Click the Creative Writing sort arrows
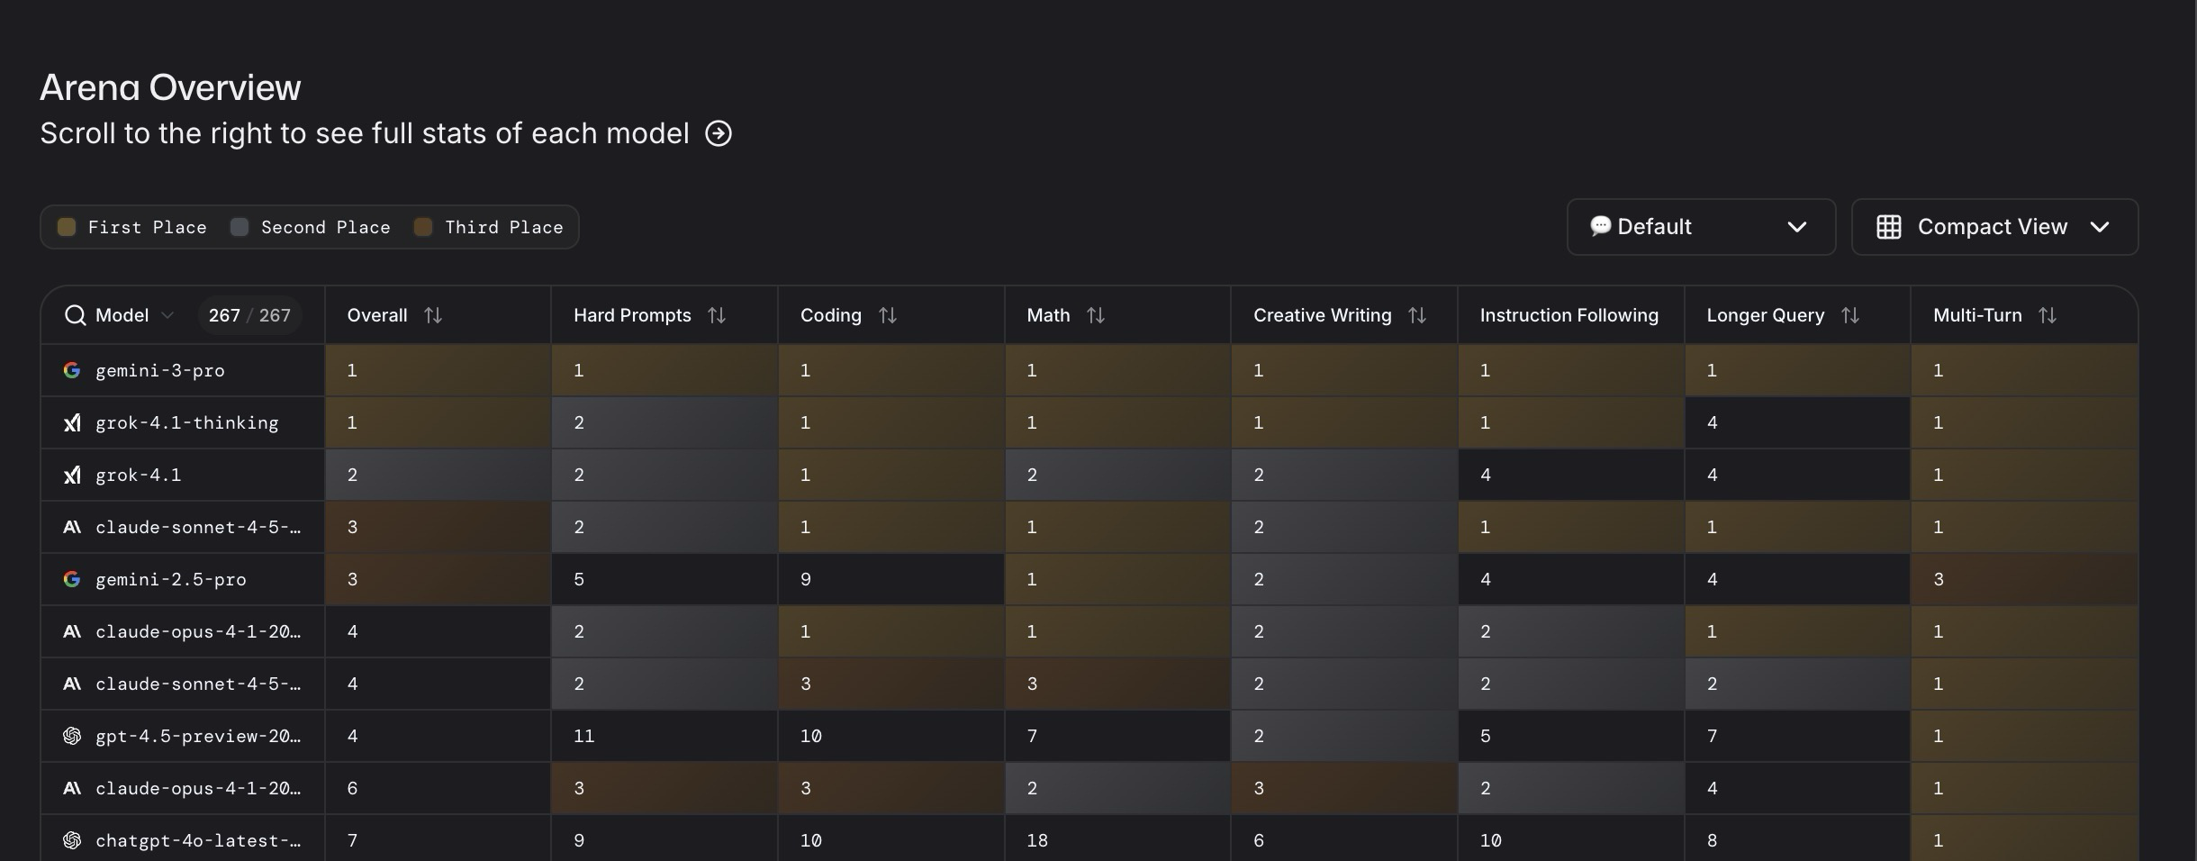 [1417, 315]
